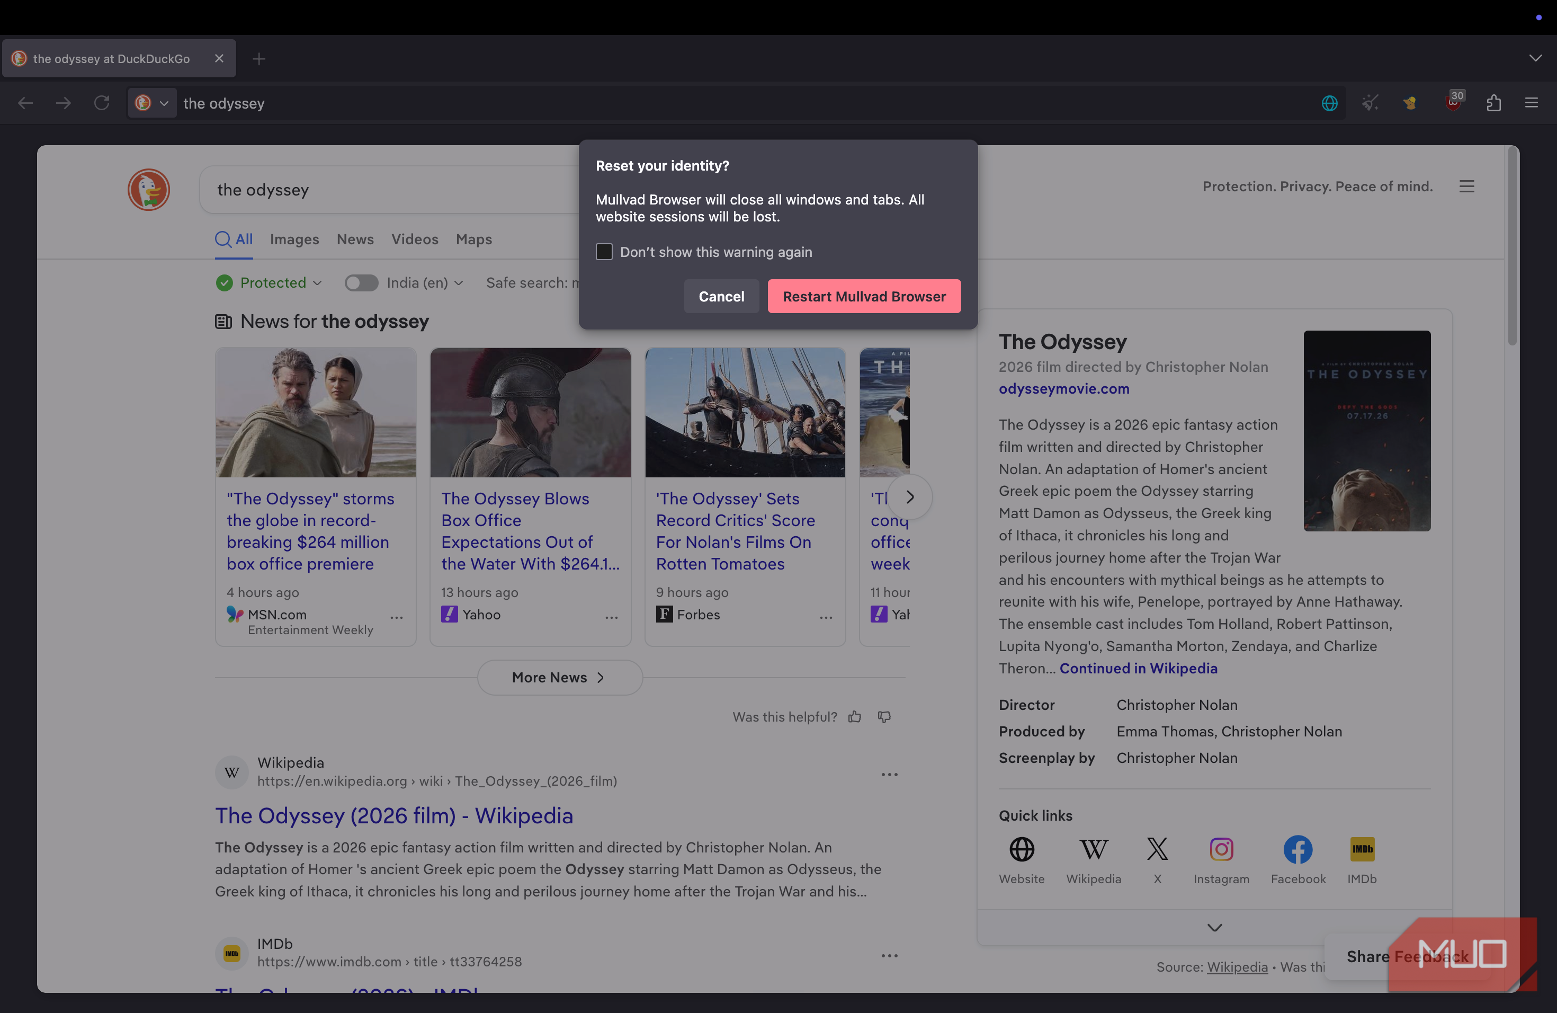Viewport: 1557px width, 1013px height.
Task: Open more options on MSN.com news card
Action: pos(397,617)
